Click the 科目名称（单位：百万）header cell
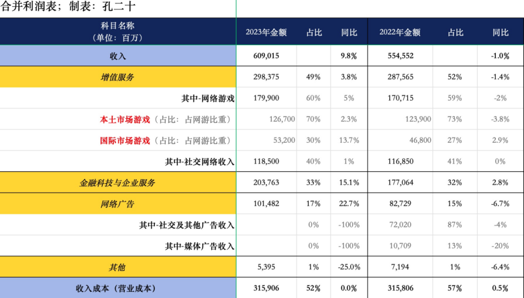524x298 pixels. (117, 32)
